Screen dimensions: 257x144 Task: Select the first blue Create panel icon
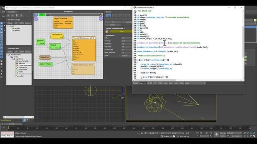pyautogui.click(x=108, y=15)
